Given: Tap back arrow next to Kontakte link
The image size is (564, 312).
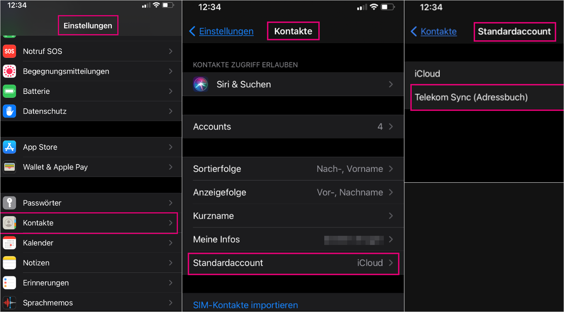Looking at the screenshot, I should tap(414, 31).
